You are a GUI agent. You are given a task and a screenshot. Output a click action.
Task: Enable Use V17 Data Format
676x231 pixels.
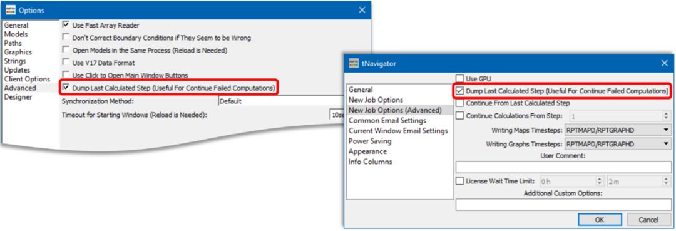pyautogui.click(x=66, y=63)
